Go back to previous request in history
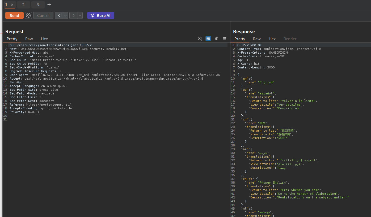This screenshot has width=371, height=217. pyautogui.click(x=59, y=15)
